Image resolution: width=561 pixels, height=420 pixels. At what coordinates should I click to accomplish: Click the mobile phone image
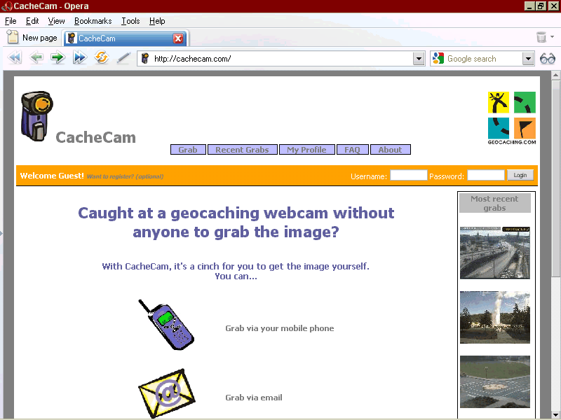point(166,324)
